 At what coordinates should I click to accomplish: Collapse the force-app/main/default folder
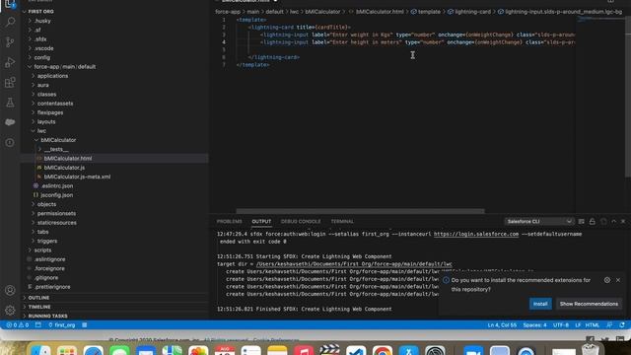pos(64,67)
